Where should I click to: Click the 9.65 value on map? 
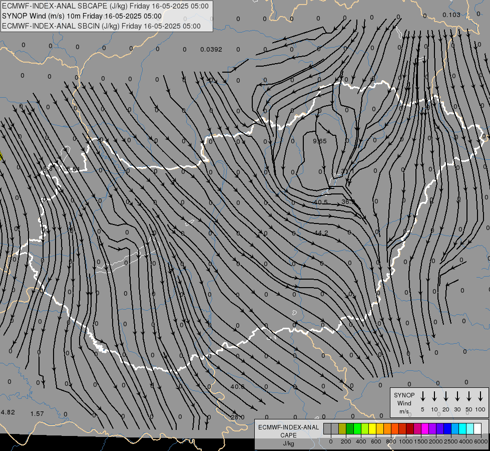click(x=320, y=141)
